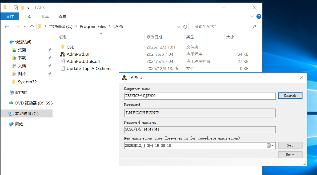Open the calendar dropdown for new expiration time
The image size is (317, 175).
pyautogui.click(x=270, y=145)
